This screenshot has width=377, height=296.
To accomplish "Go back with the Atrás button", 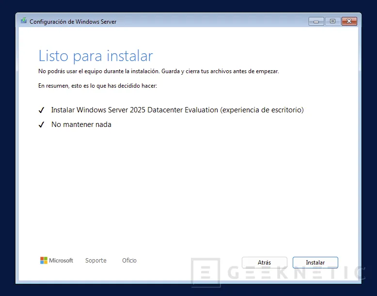I will click(x=264, y=263).
